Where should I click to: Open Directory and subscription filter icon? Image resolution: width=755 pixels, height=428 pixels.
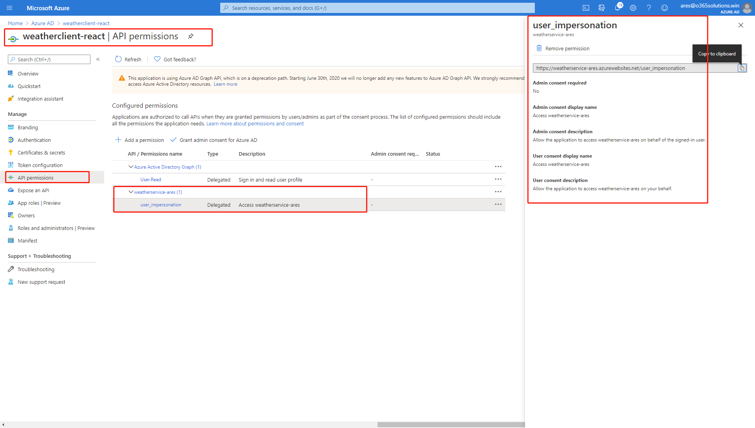coord(602,8)
